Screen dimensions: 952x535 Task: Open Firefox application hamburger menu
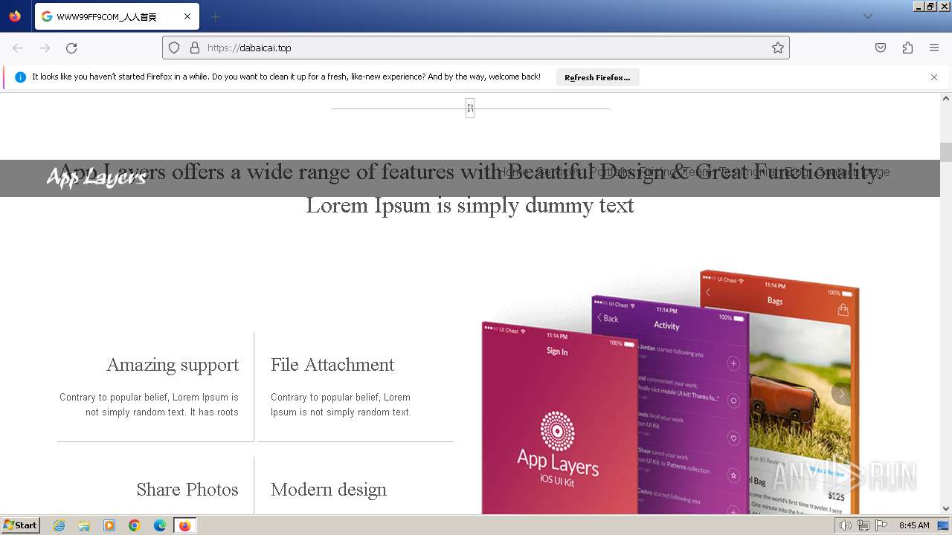(934, 48)
